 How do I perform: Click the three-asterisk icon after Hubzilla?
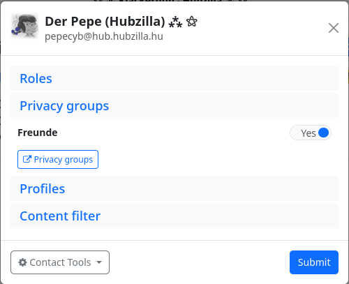pyautogui.click(x=175, y=22)
